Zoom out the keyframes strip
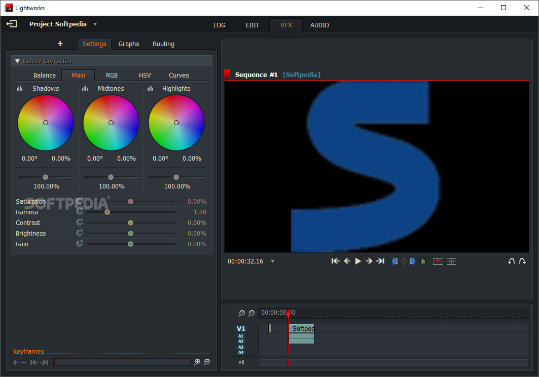The image size is (539, 377). click(207, 362)
